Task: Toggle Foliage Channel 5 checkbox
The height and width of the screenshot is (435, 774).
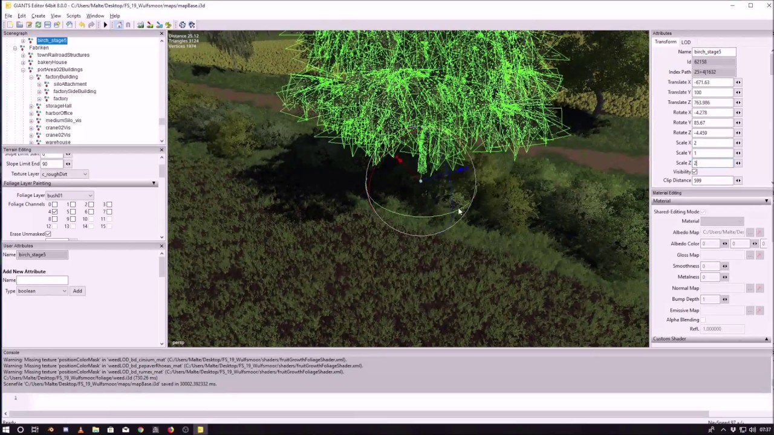Action: point(73,212)
